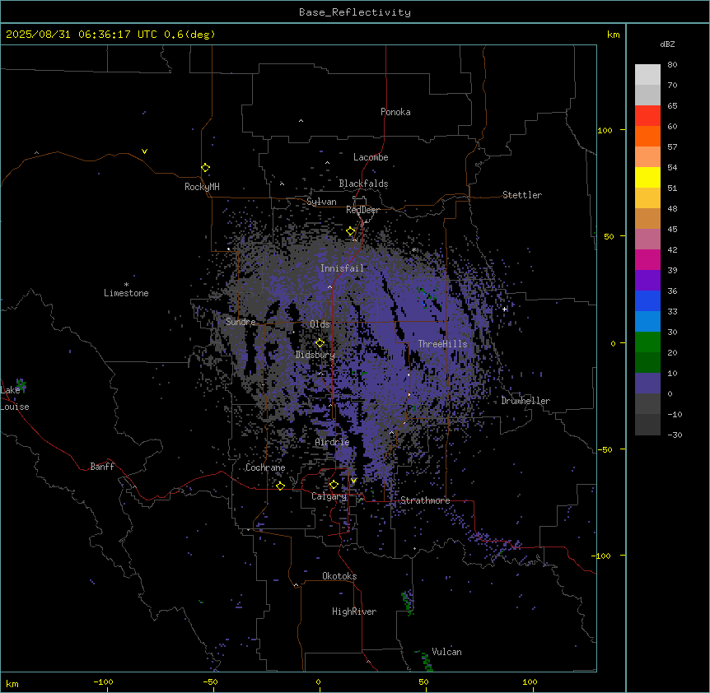The height and width of the screenshot is (693, 710).
Task: Click the Base_Reflectivity title
Action: click(355, 12)
